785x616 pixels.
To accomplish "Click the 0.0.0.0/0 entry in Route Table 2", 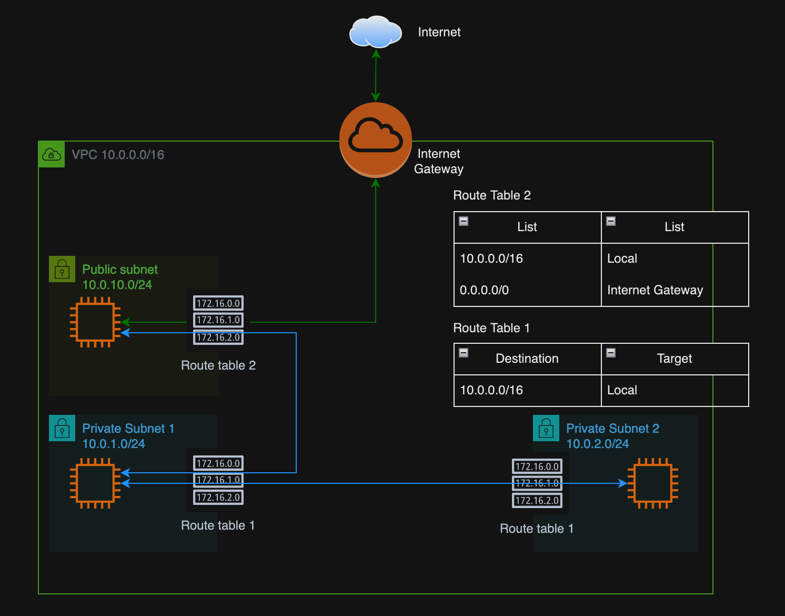I will pyautogui.click(x=484, y=290).
